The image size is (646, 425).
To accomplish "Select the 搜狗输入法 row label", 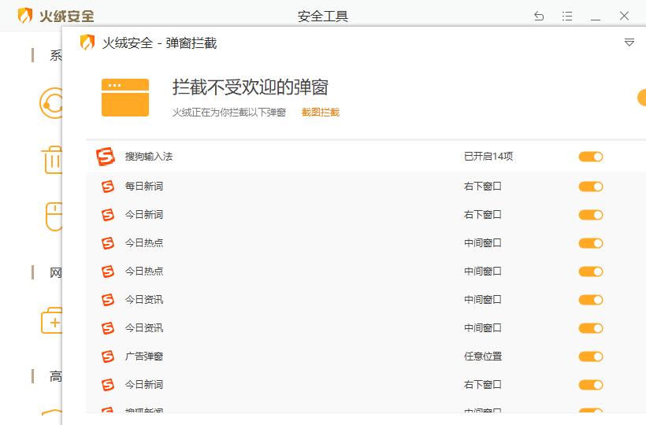I will point(149,157).
